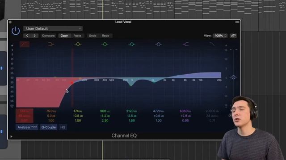This screenshot has width=286, height=160.
Task: Select the 75.0 Hz frequency value
Action: click(x=51, y=111)
